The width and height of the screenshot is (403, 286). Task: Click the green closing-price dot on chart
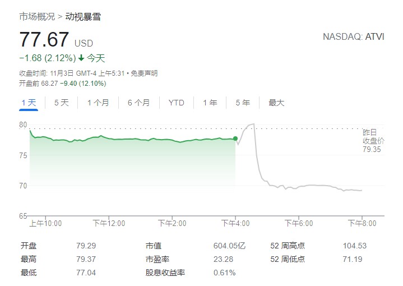click(235, 139)
